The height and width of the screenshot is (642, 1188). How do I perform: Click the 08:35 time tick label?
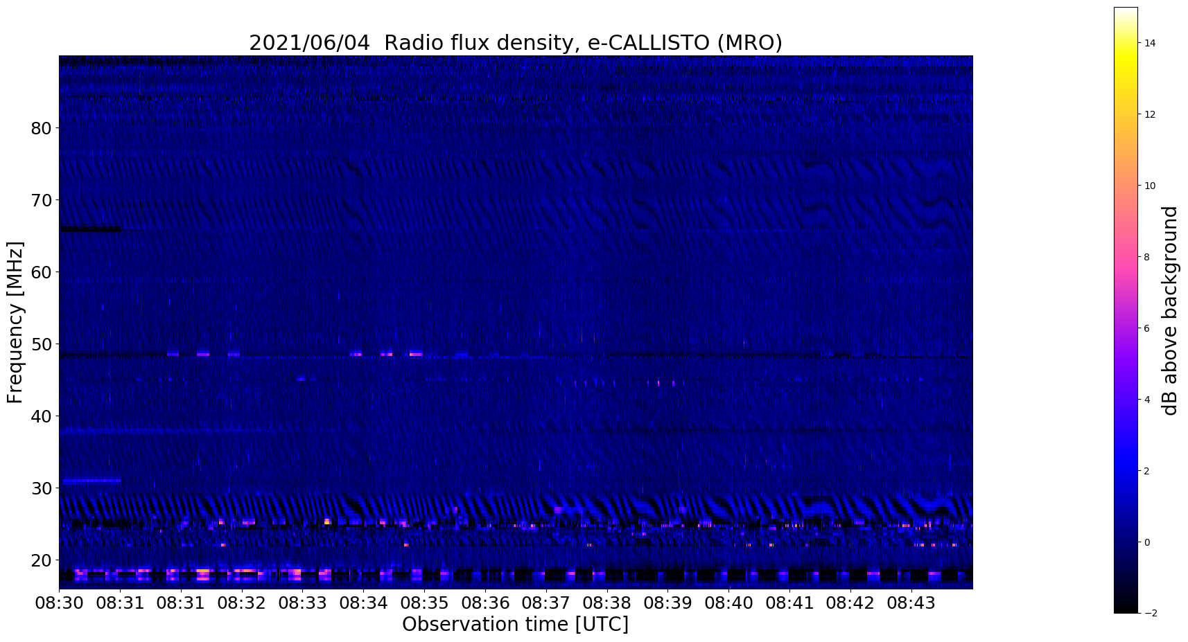[x=424, y=603]
